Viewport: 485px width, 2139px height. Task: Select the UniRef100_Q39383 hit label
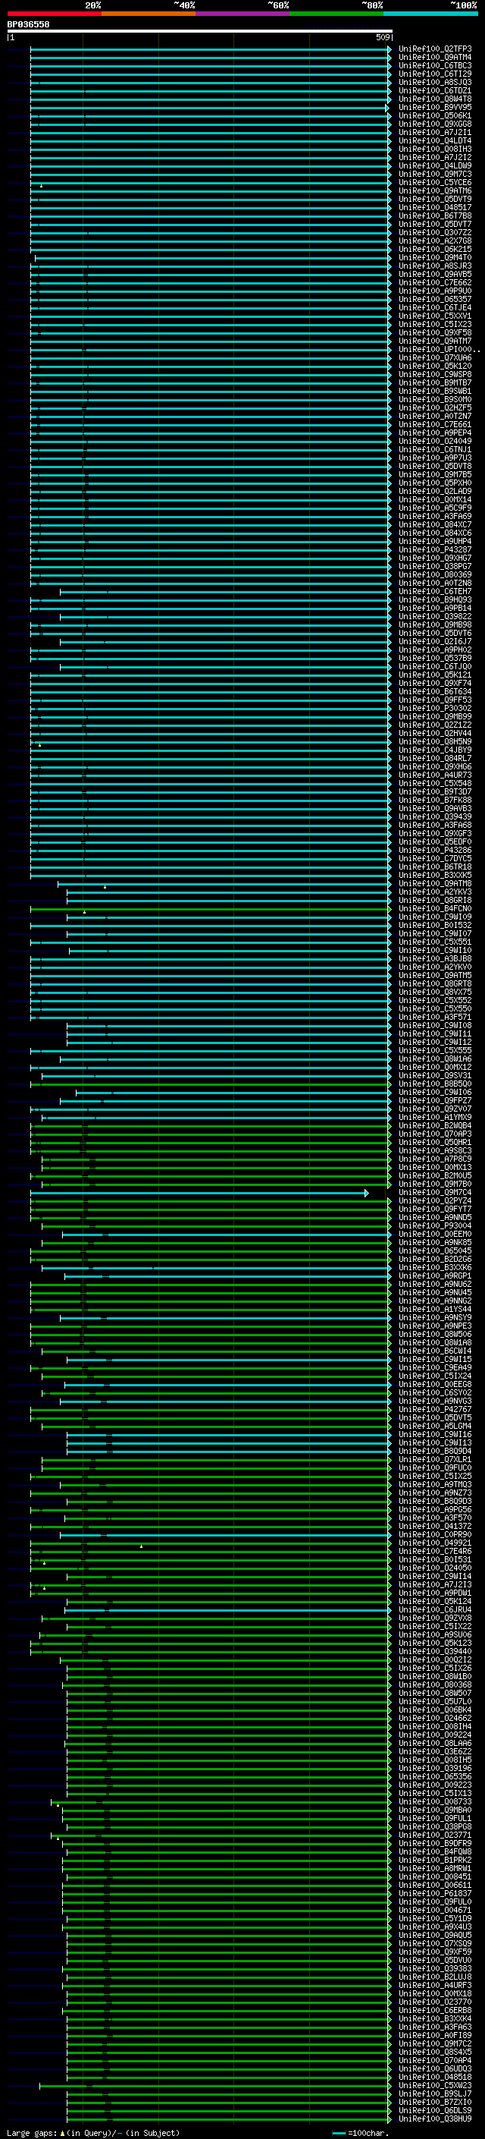coord(434,1968)
